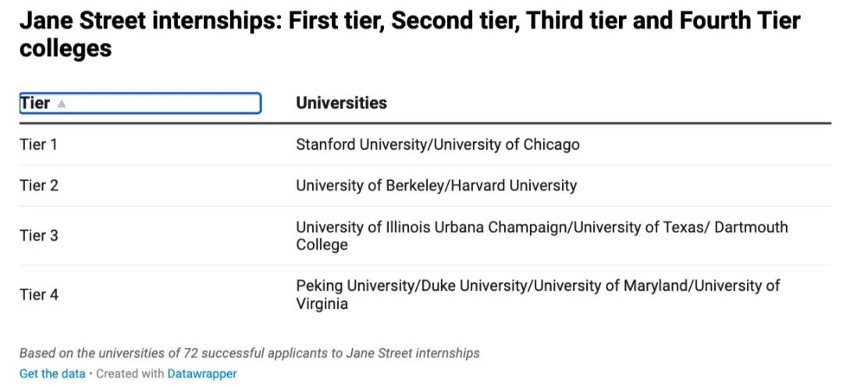Open the Datawrapper link
The height and width of the screenshot is (386, 843).
202,374
